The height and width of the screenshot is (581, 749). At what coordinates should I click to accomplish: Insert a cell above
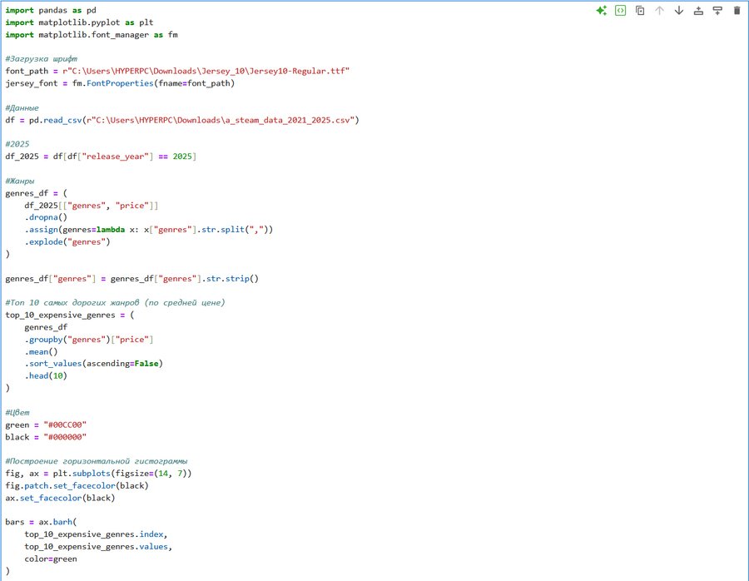697,11
